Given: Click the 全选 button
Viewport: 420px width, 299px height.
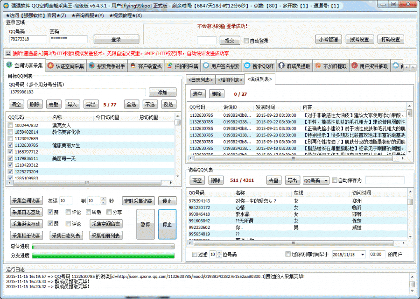Looking at the screenshot, I should (131, 104).
